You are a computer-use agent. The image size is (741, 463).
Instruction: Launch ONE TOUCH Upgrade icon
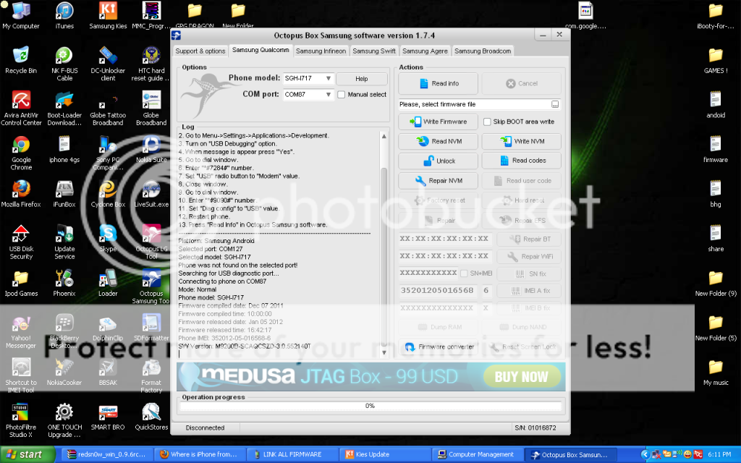click(64, 420)
